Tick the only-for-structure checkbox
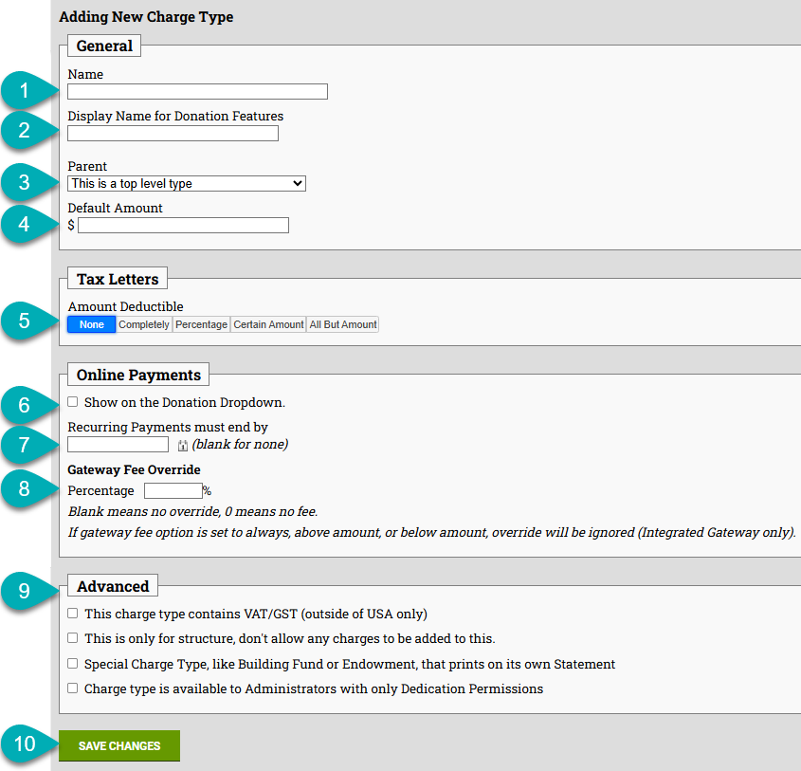 73,638
